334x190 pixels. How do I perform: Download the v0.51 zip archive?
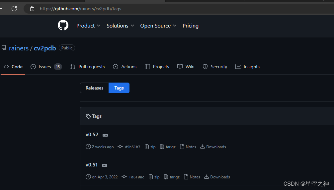pos(154,177)
